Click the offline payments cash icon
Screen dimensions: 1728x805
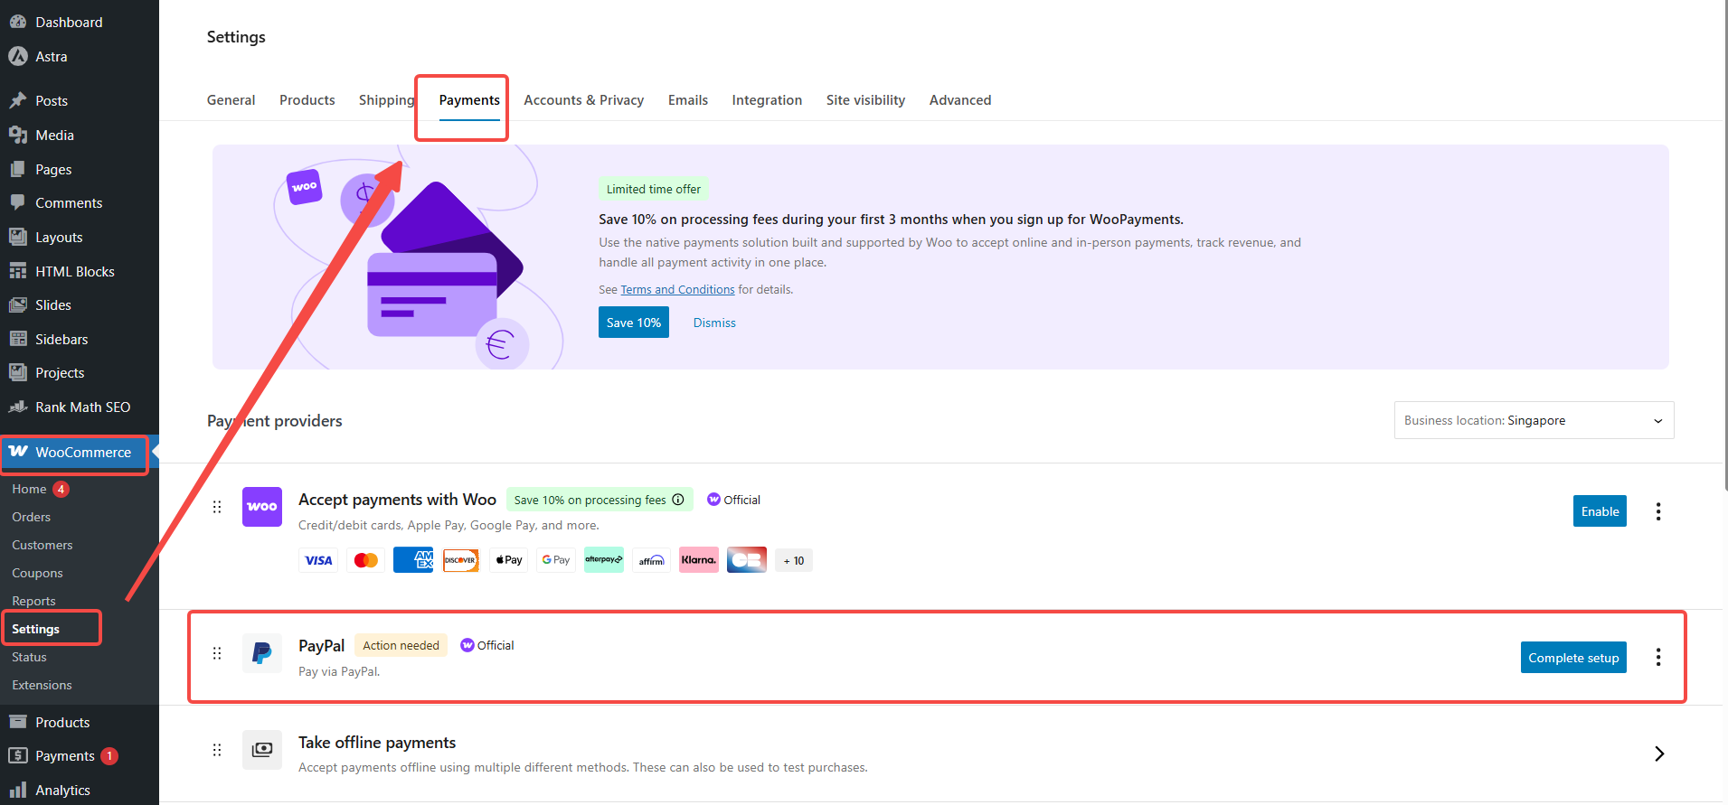click(x=262, y=750)
